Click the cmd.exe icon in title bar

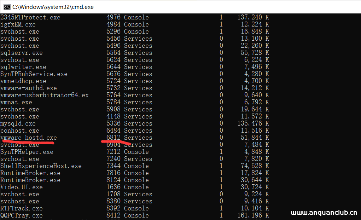tap(6, 7)
